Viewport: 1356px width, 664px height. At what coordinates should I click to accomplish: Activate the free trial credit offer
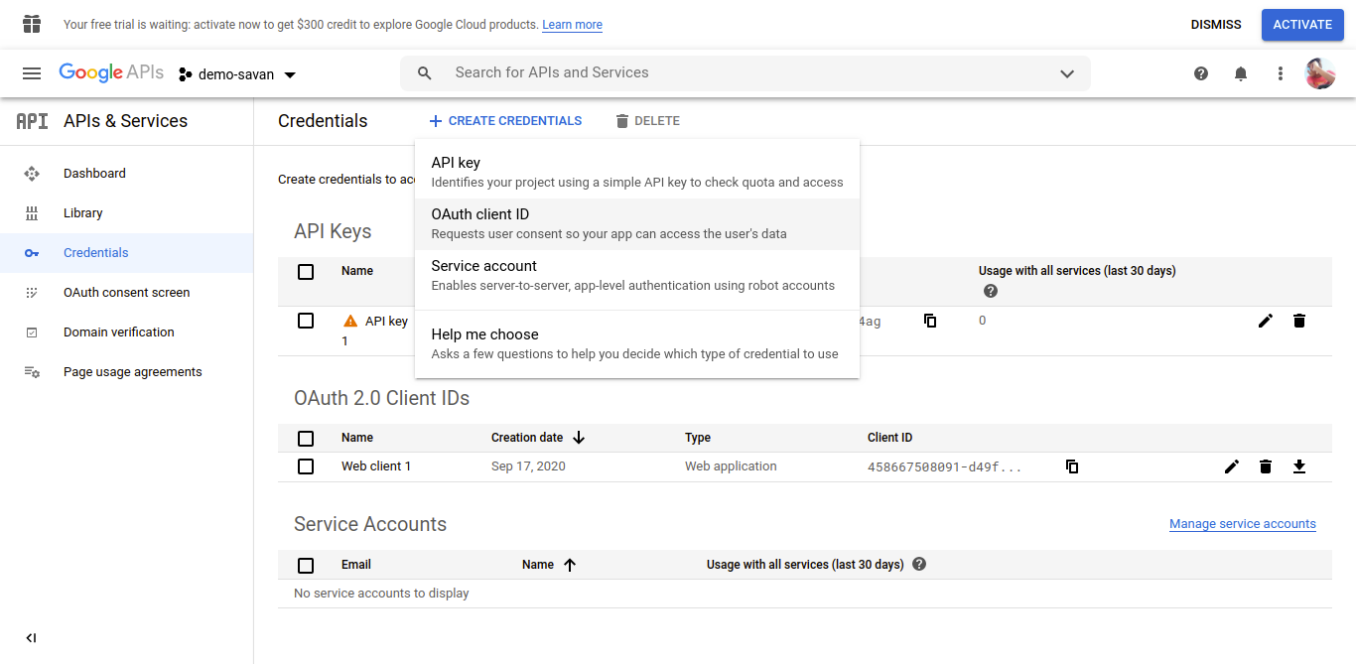pyautogui.click(x=1301, y=24)
